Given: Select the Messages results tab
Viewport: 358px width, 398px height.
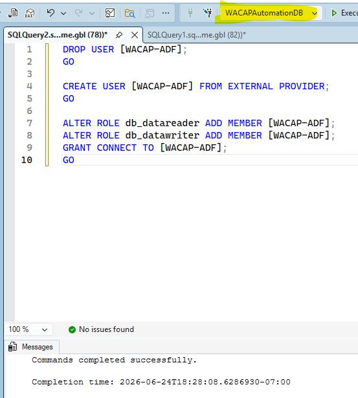Looking at the screenshot, I should tap(31, 347).
